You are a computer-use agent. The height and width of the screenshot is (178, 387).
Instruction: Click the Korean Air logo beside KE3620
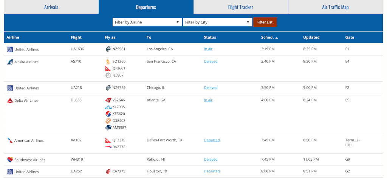[x=108, y=114]
